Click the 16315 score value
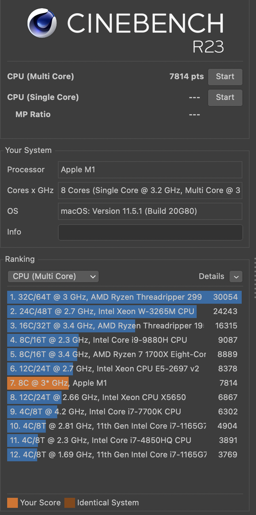The height and width of the screenshot is (515, 256). [x=226, y=326]
